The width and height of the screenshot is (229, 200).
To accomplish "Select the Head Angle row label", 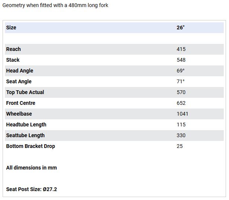I will 19,71.
